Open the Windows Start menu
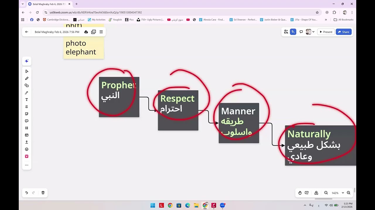 [x=153, y=205]
